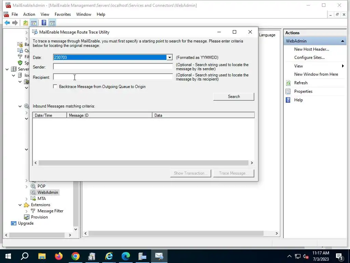Click the funnel Filter icon beside 'Fil'

[20, 57]
